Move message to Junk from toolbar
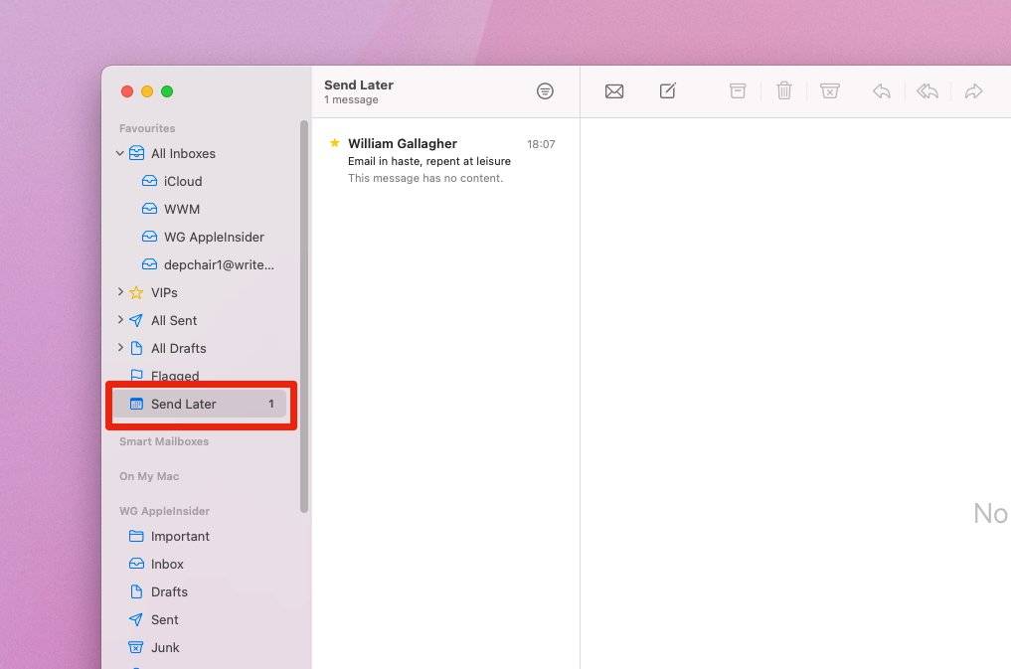The height and width of the screenshot is (669, 1011). click(830, 91)
